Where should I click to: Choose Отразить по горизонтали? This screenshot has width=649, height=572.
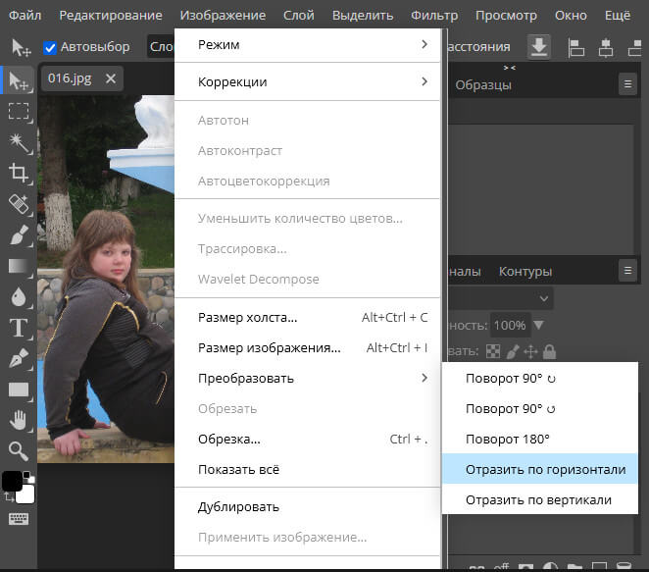click(545, 469)
